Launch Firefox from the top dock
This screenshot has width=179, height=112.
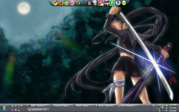(x=60, y=3)
